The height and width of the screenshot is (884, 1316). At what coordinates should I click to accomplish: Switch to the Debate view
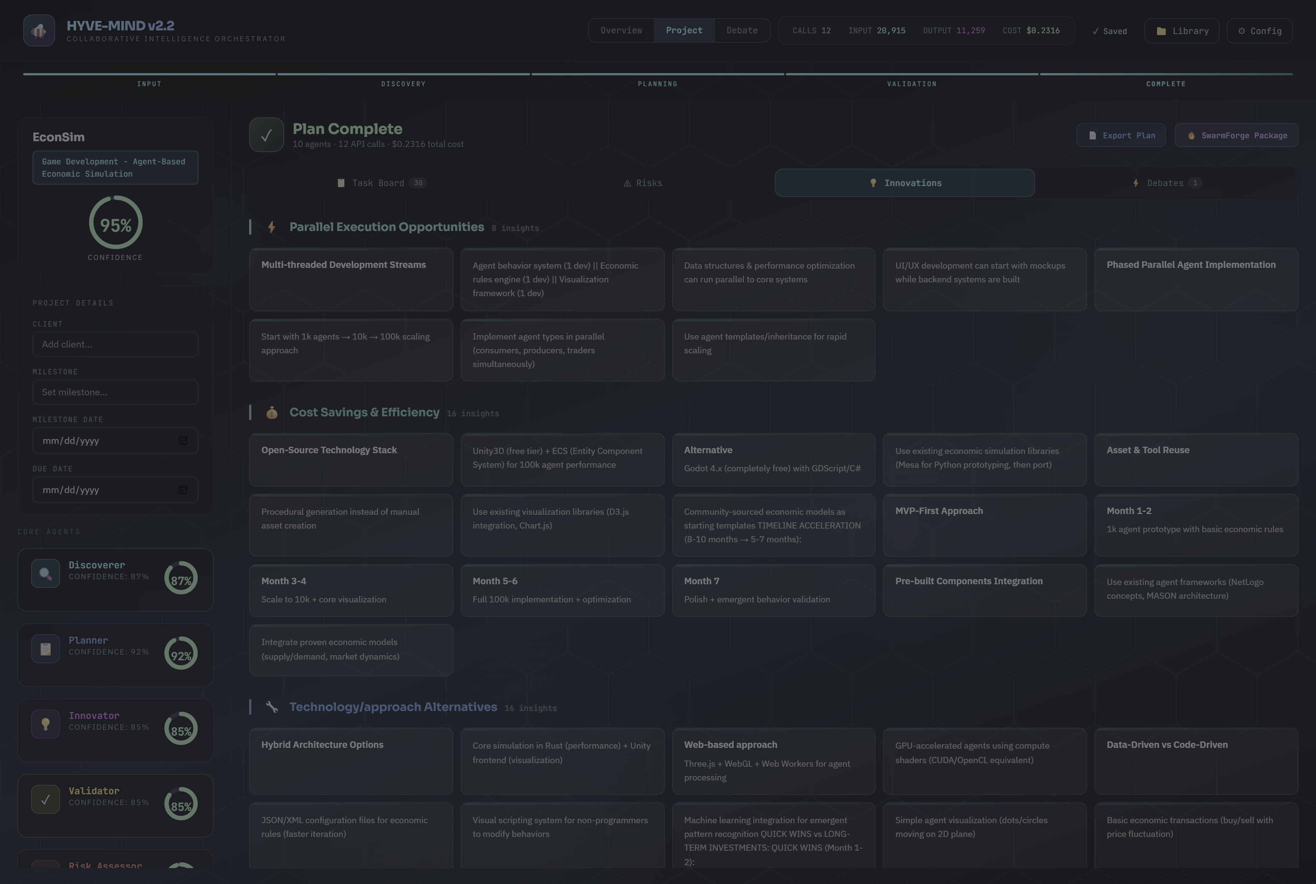click(741, 30)
